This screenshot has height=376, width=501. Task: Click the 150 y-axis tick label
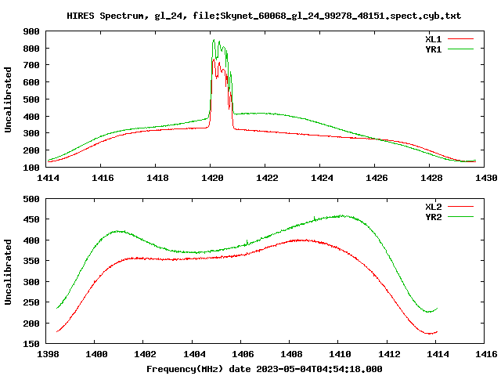(31, 344)
